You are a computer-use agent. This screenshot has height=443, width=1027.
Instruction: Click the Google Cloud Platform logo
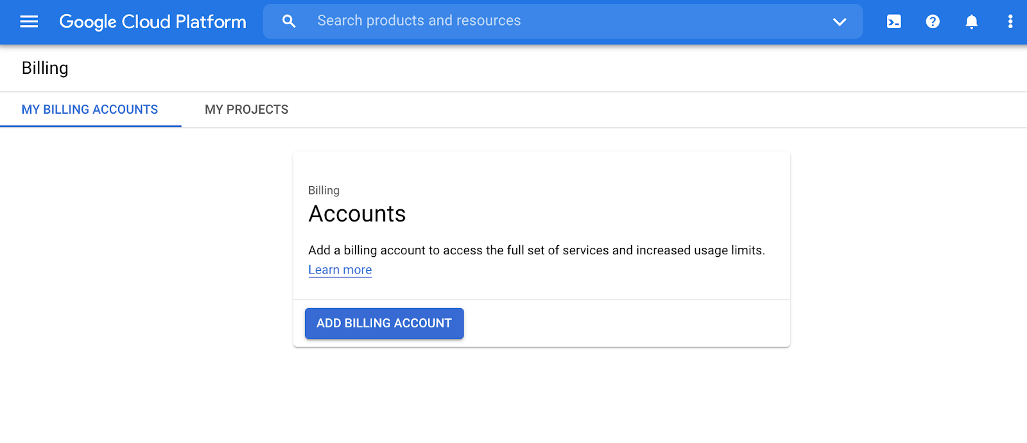pos(153,22)
